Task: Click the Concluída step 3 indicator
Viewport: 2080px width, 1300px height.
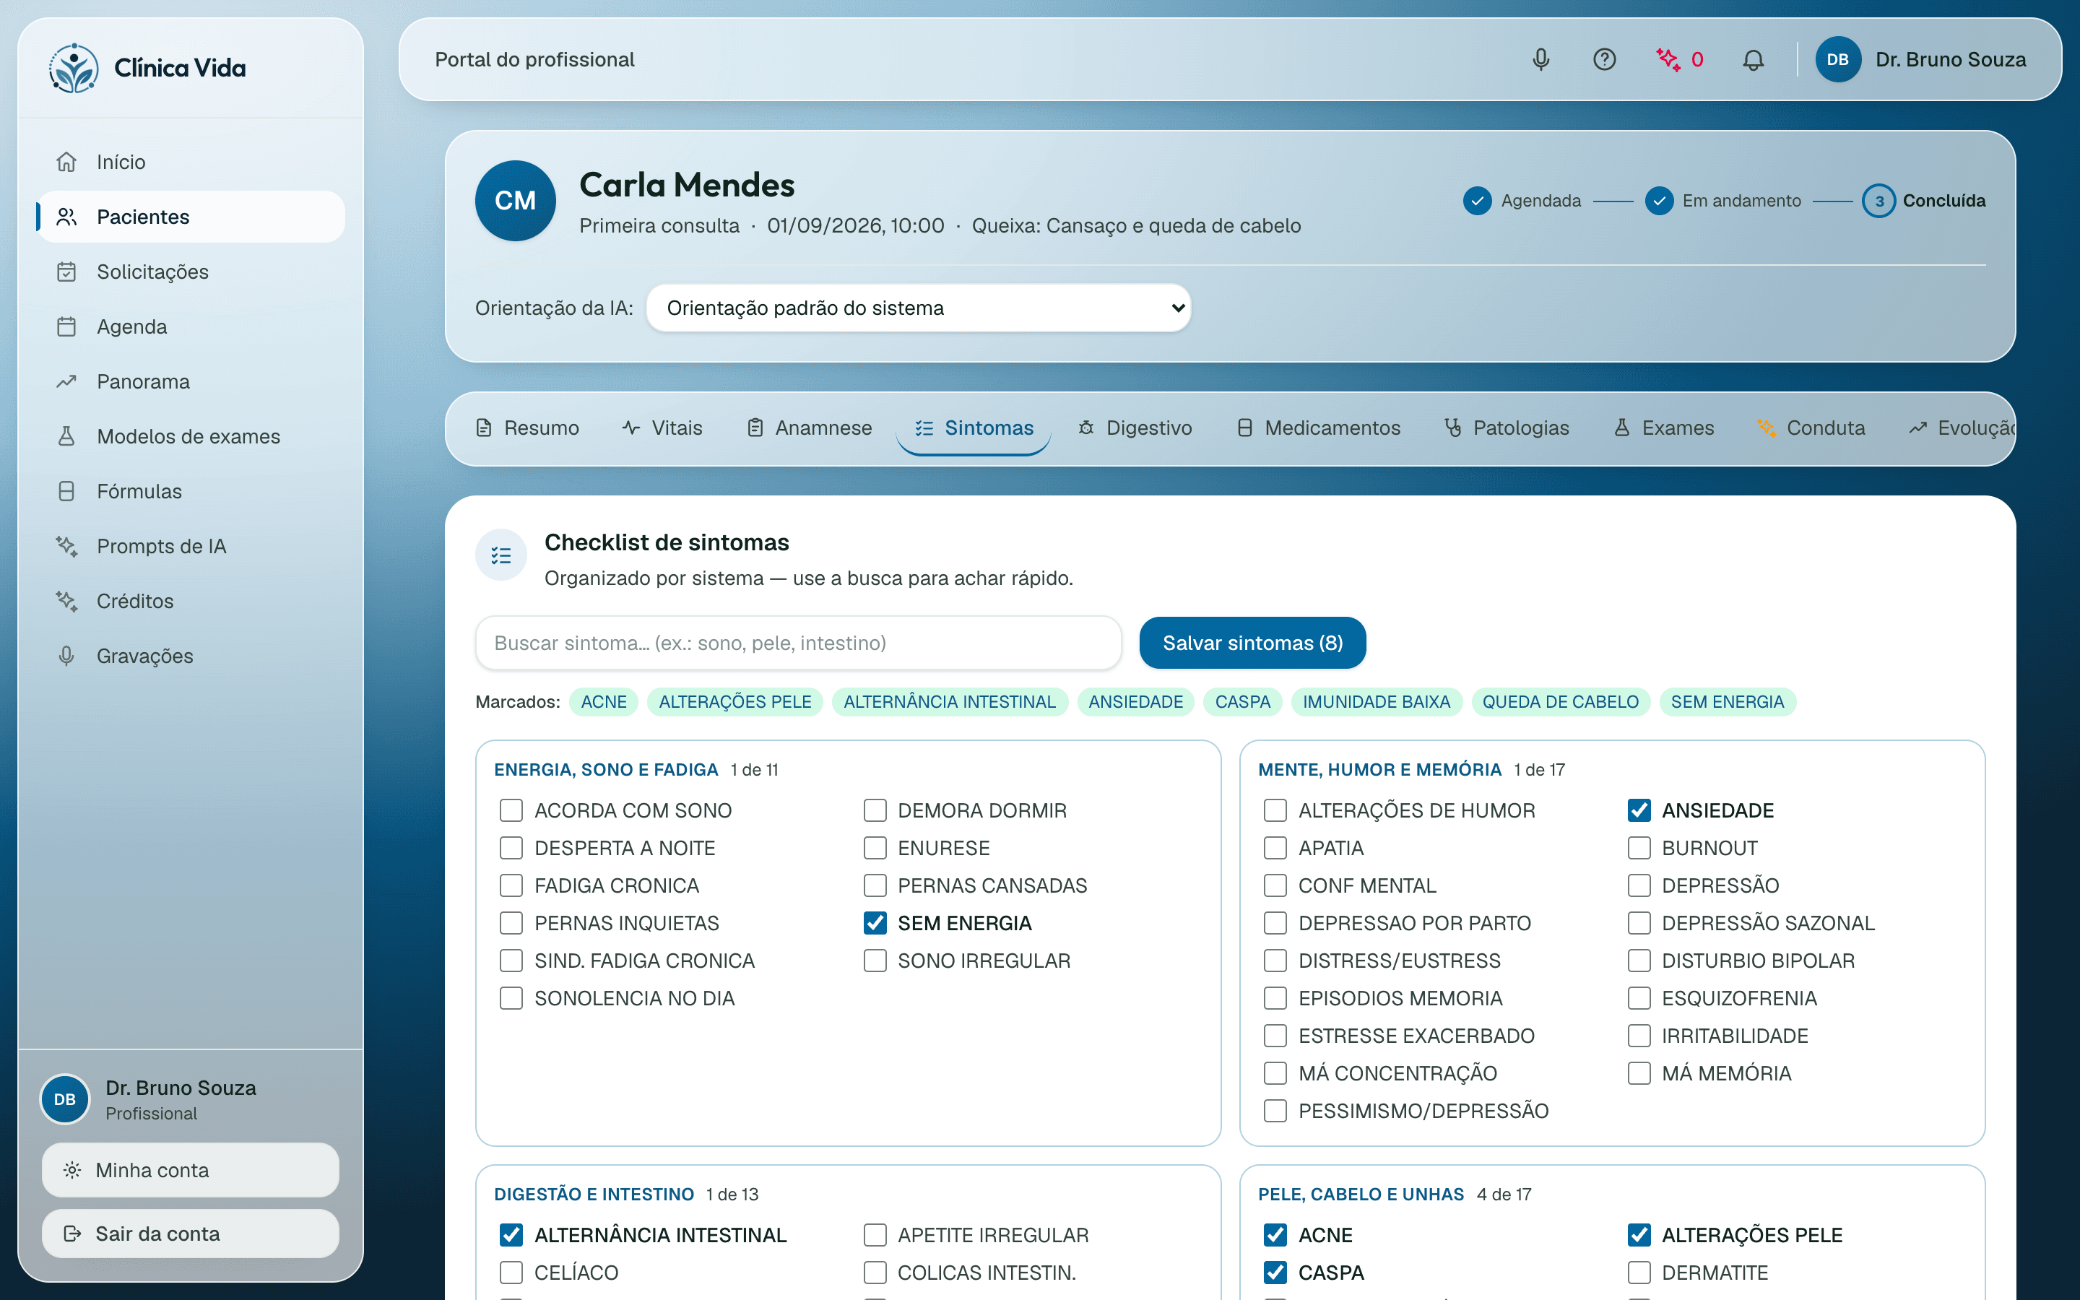Action: [1879, 200]
